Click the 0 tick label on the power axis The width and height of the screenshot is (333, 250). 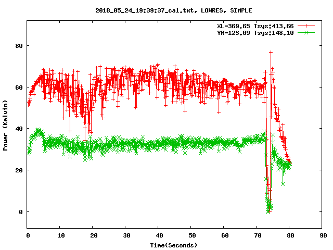pyautogui.click(x=21, y=212)
